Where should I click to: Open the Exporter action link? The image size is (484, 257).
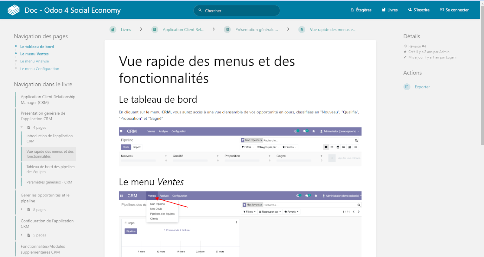[422, 87]
